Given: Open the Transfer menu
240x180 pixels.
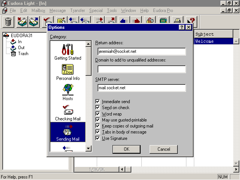Looking at the screenshot, I should (x=78, y=10).
